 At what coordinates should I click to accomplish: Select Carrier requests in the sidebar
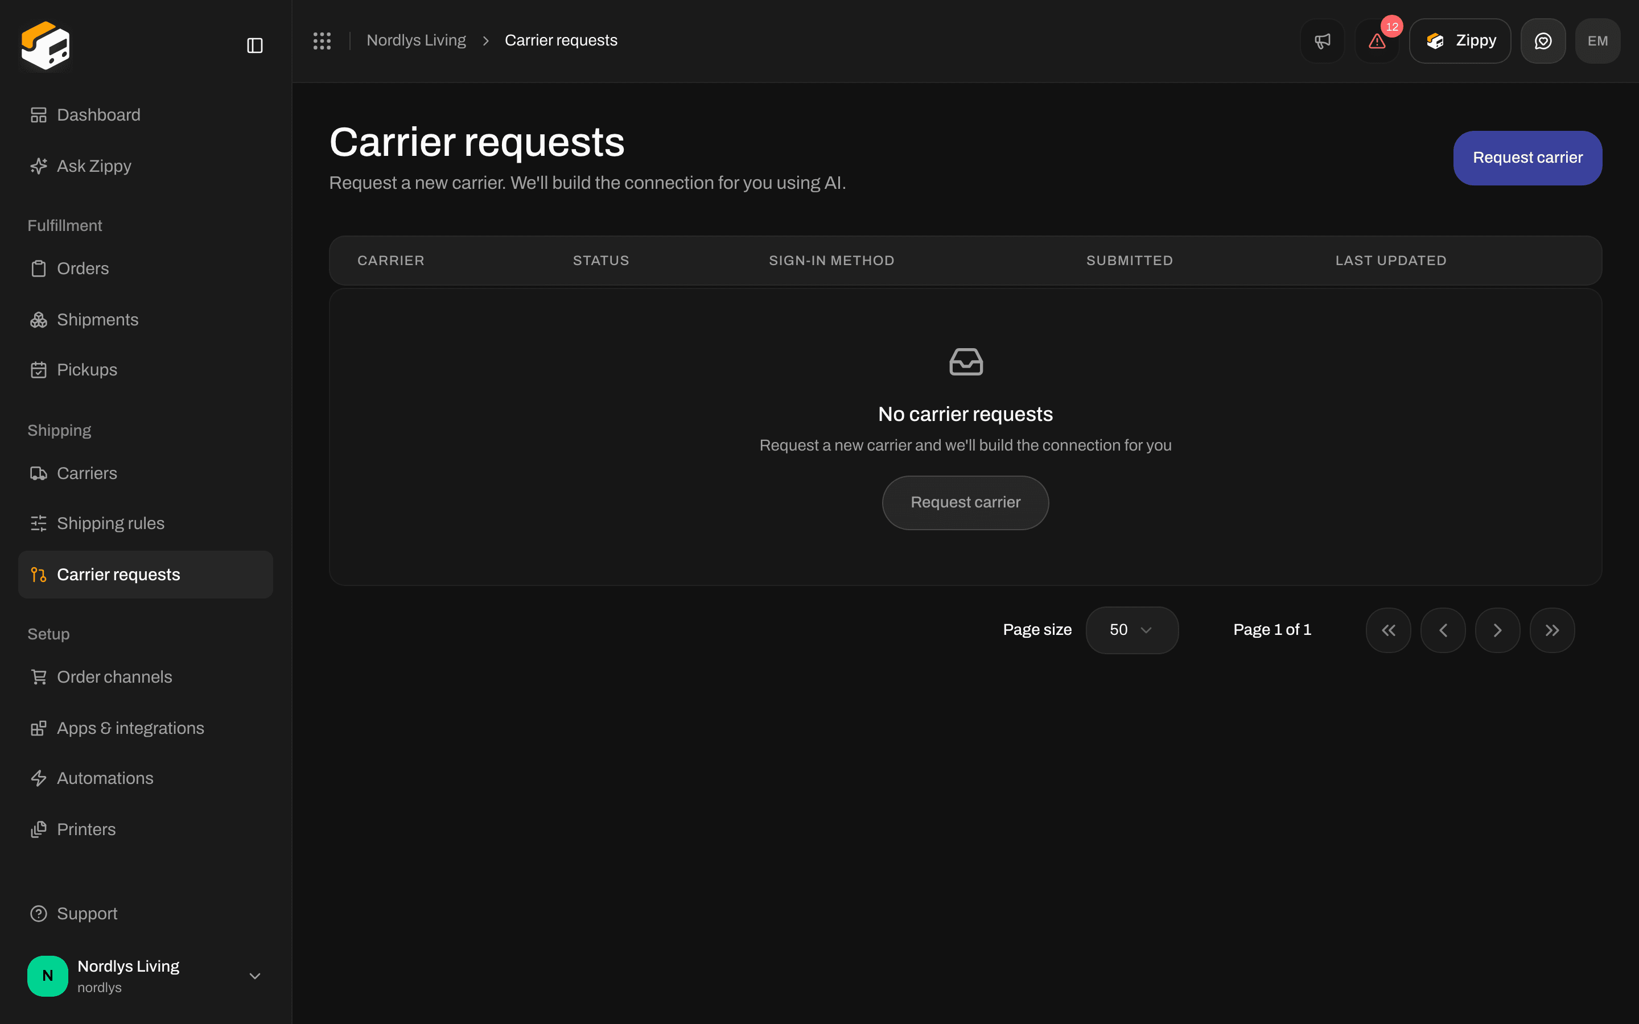coord(146,575)
